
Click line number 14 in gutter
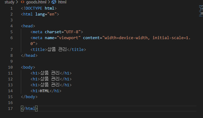coord(10,91)
